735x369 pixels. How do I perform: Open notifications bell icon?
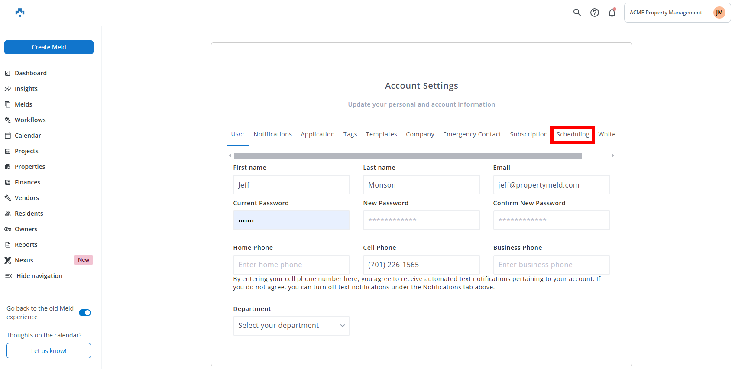point(612,13)
